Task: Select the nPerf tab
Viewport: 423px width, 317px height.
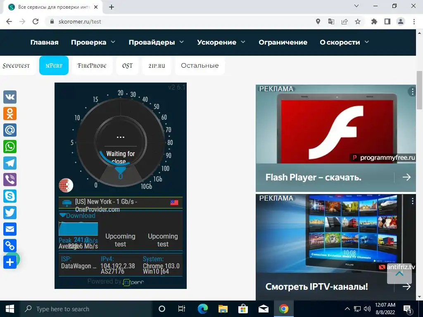Action: 54,66
